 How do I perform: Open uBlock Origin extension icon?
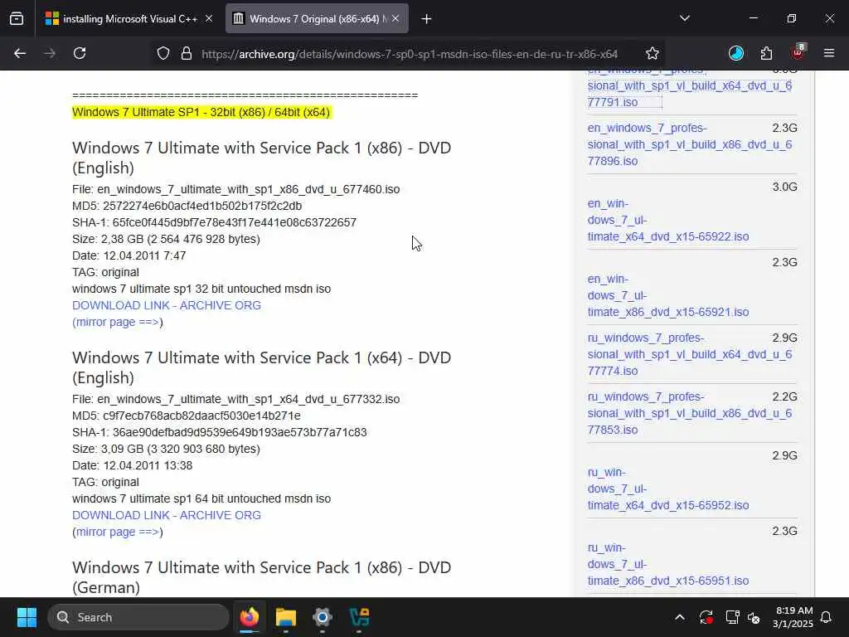[798, 52]
